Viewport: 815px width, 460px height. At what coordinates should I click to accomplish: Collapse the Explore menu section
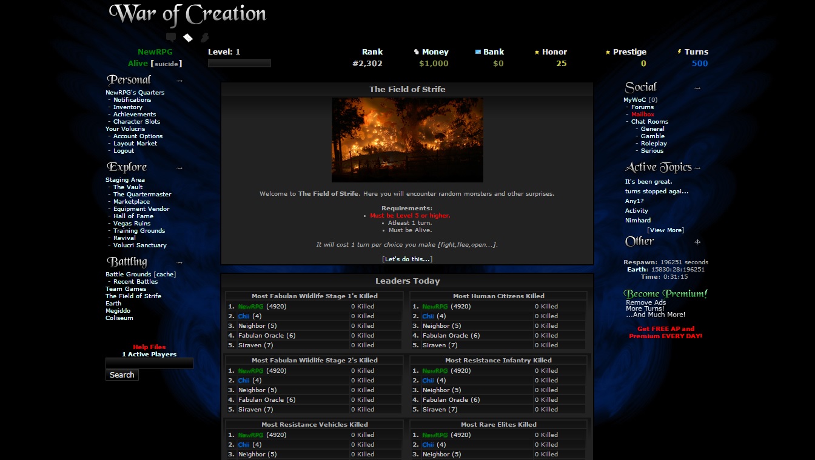pyautogui.click(x=179, y=167)
